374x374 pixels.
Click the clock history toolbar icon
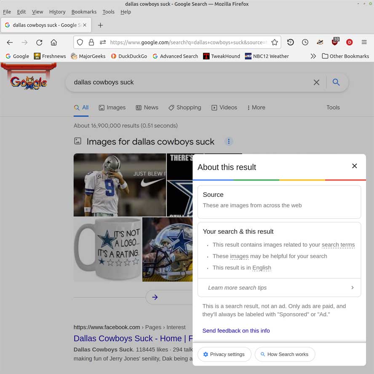pos(305,42)
